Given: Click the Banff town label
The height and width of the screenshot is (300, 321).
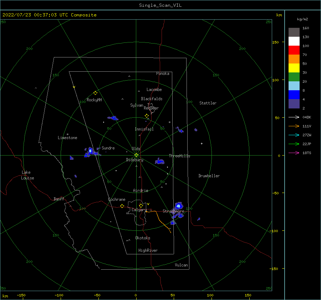Looking at the screenshot, I should click(59, 199).
